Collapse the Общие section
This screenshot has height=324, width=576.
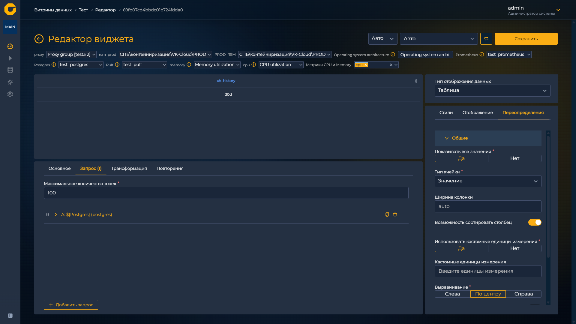pos(488,138)
